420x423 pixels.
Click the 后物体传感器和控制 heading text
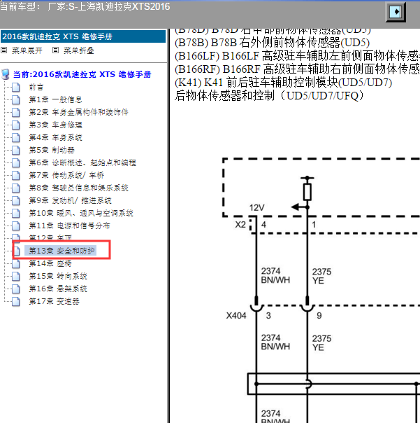tap(269, 96)
